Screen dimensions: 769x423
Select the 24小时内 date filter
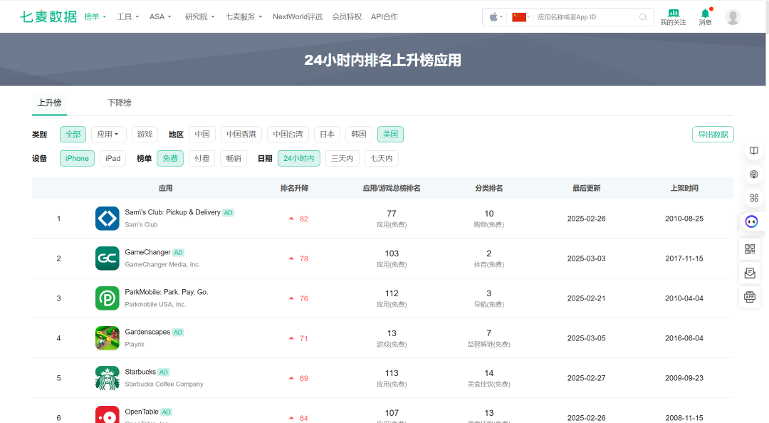pyautogui.click(x=298, y=158)
